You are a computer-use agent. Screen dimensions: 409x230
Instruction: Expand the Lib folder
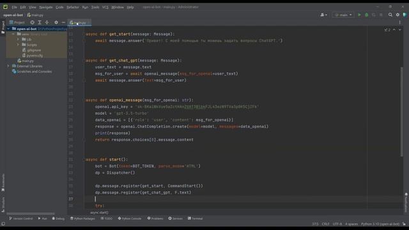(19, 40)
